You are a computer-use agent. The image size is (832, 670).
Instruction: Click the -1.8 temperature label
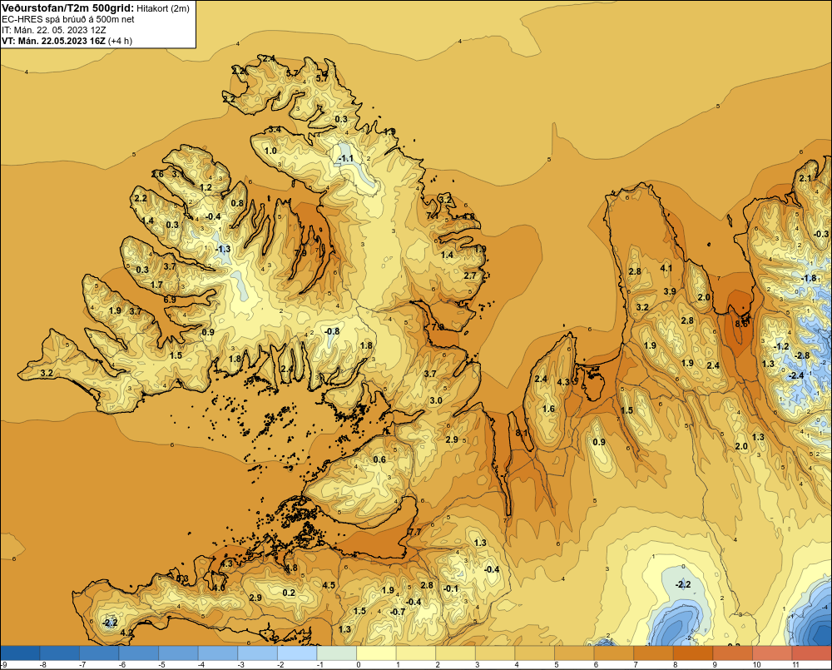(x=810, y=278)
